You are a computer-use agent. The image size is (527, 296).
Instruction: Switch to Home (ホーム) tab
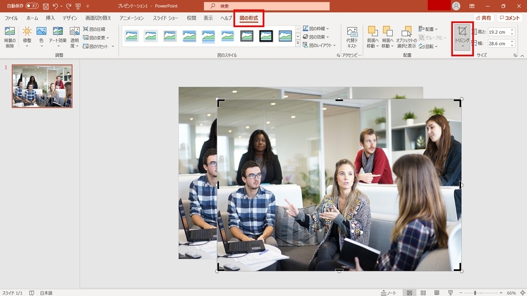pyautogui.click(x=32, y=18)
